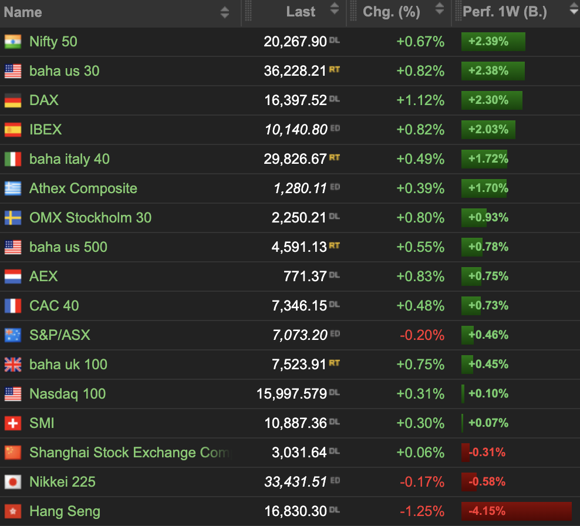Open the baha us 500 link
This screenshot has height=526, width=580.
coord(69,247)
